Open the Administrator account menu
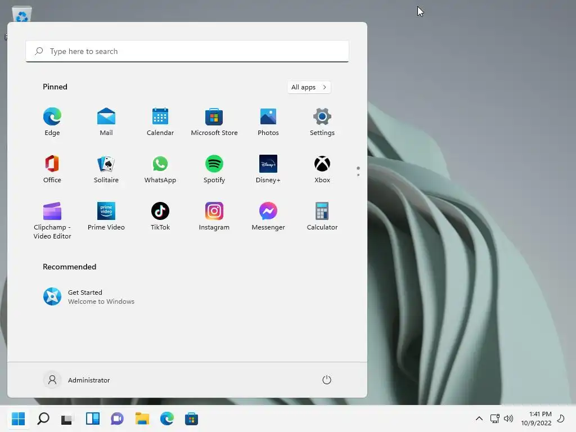The height and width of the screenshot is (432, 576). (76, 380)
